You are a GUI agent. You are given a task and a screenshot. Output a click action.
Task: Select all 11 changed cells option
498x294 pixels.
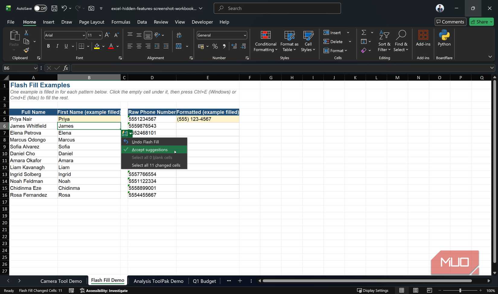click(154, 165)
